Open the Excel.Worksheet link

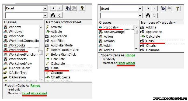(35, 93)
